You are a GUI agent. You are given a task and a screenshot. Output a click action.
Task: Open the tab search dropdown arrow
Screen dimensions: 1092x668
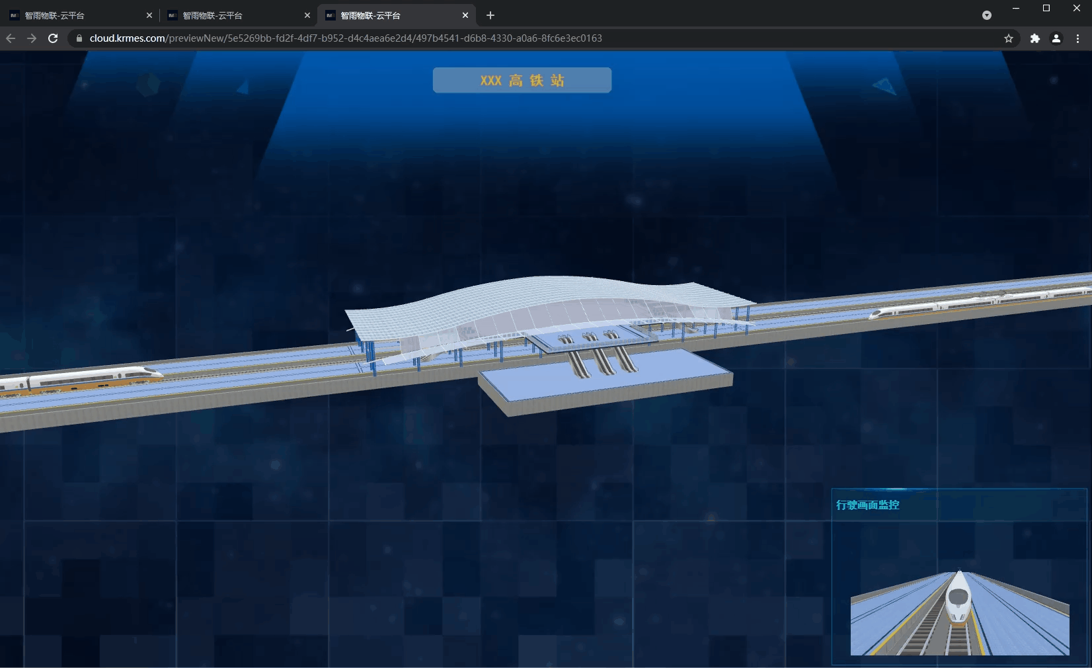click(x=987, y=15)
